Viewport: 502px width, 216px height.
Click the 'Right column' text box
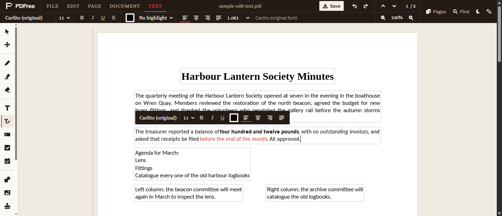(x=315, y=193)
